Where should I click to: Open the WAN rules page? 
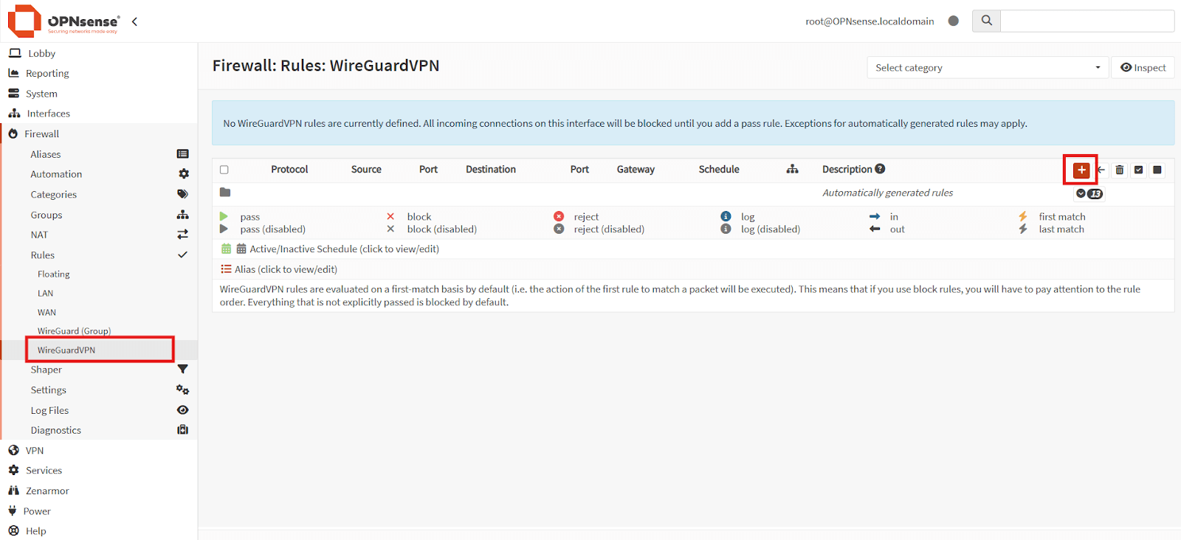coord(47,313)
